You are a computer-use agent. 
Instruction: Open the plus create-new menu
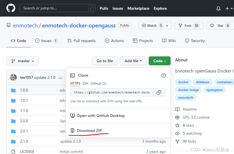229,9
